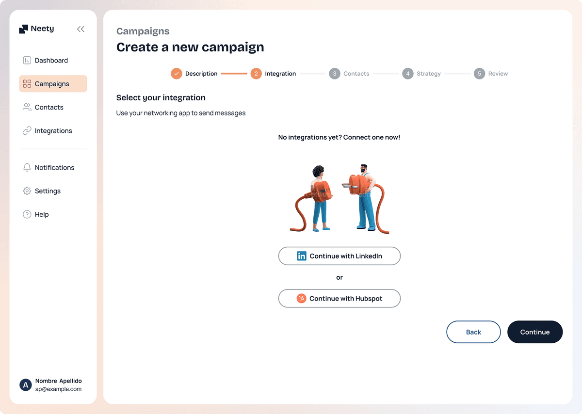Select step 2 Integration in stepper
Viewport: 582px width, 414px height.
click(x=273, y=74)
